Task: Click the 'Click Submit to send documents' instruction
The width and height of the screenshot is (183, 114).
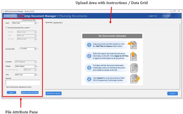Action: point(109,79)
